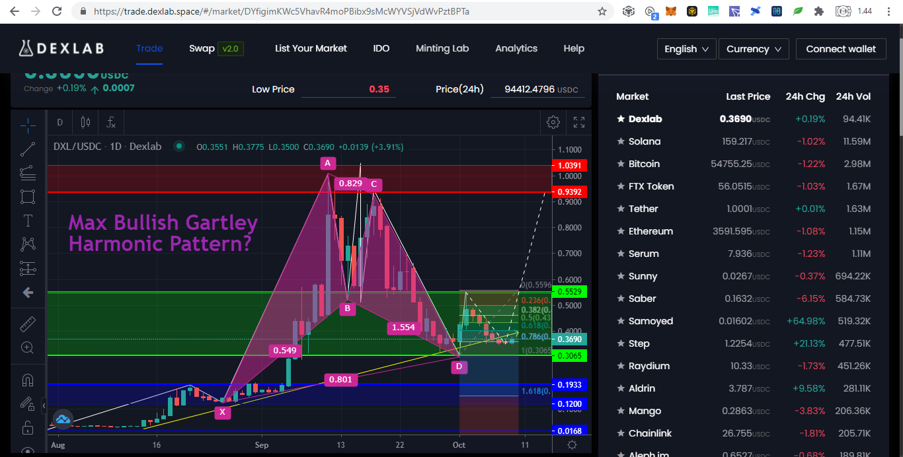Viewport: 903px width, 457px height.
Task: Select the Solana market row
Action: 744,141
